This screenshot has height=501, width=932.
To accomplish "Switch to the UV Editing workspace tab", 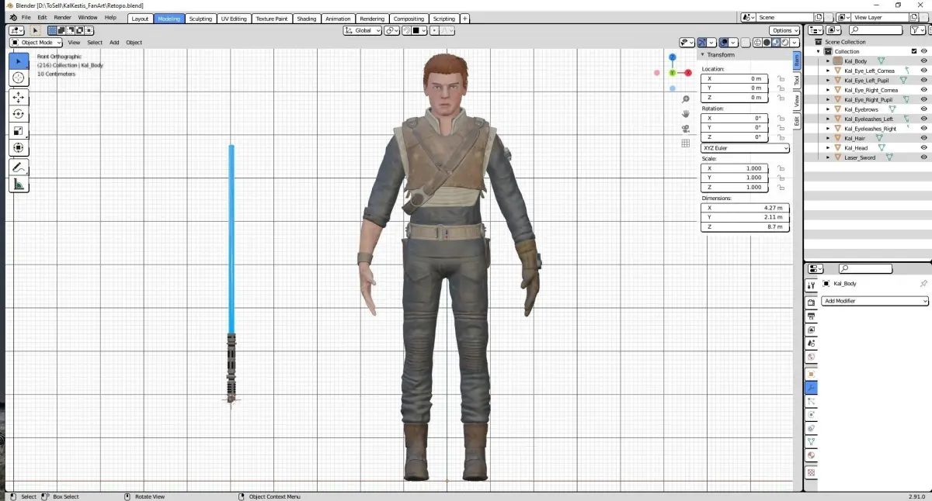I will [234, 18].
